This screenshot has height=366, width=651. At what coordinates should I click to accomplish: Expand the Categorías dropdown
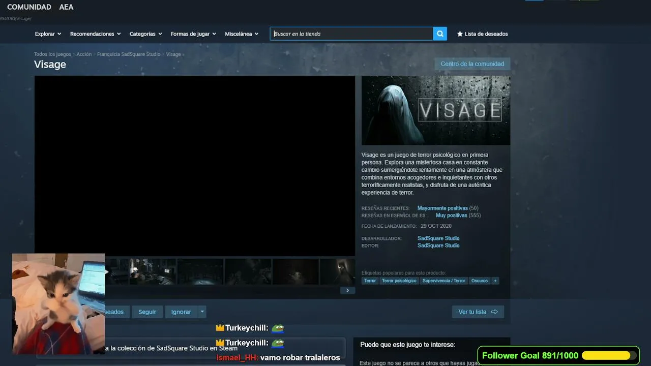click(x=146, y=34)
